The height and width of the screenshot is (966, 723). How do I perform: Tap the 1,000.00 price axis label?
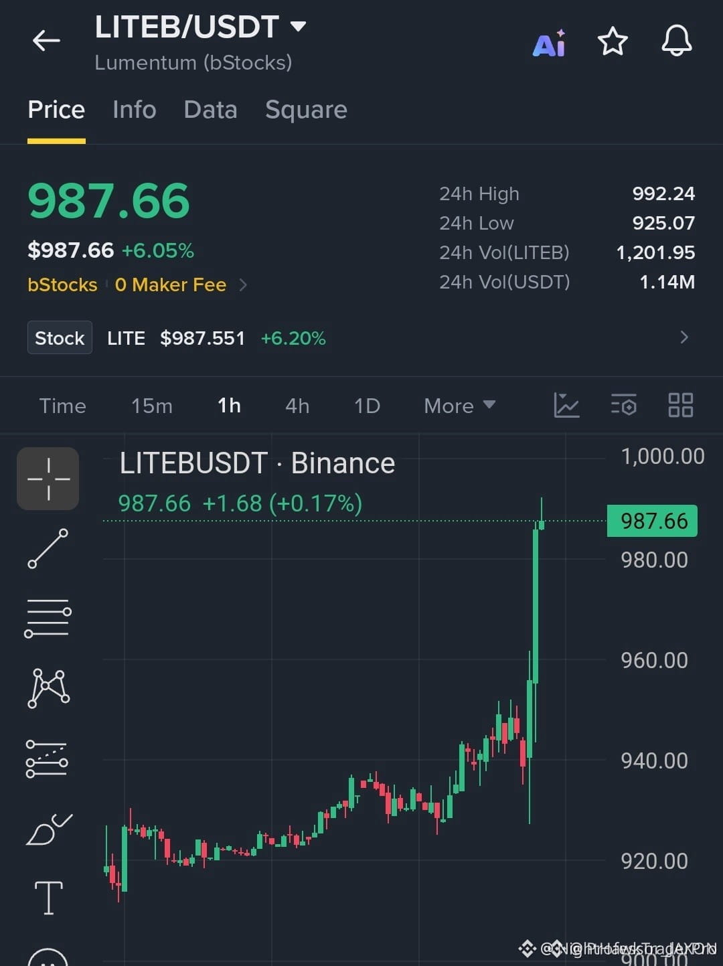click(x=663, y=457)
